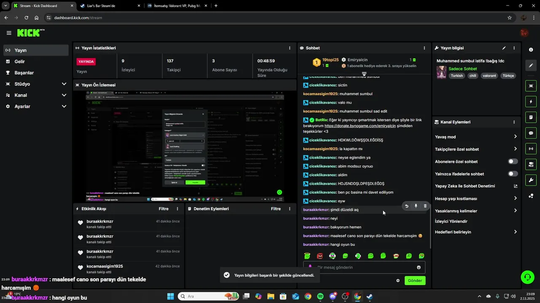Open Discord from the taskbar
This screenshot has width=540, height=303.
pos(332,296)
